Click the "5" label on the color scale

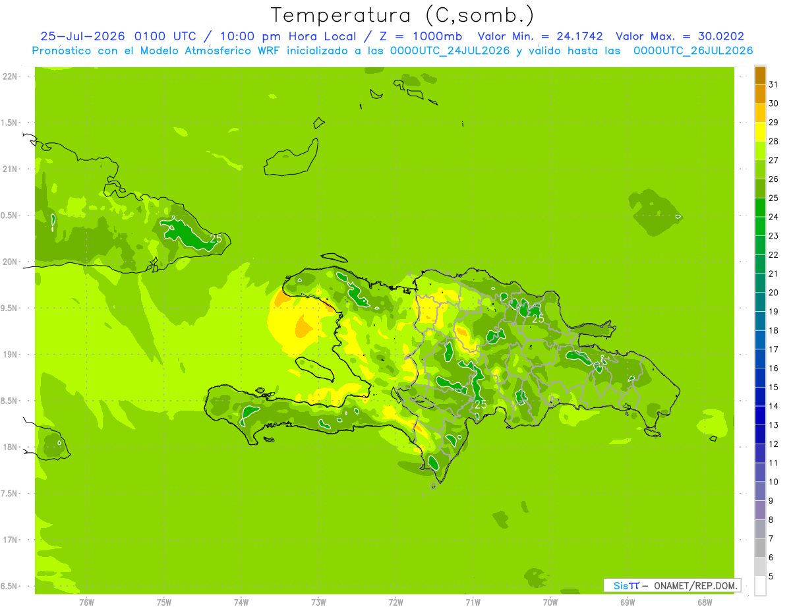771,576
